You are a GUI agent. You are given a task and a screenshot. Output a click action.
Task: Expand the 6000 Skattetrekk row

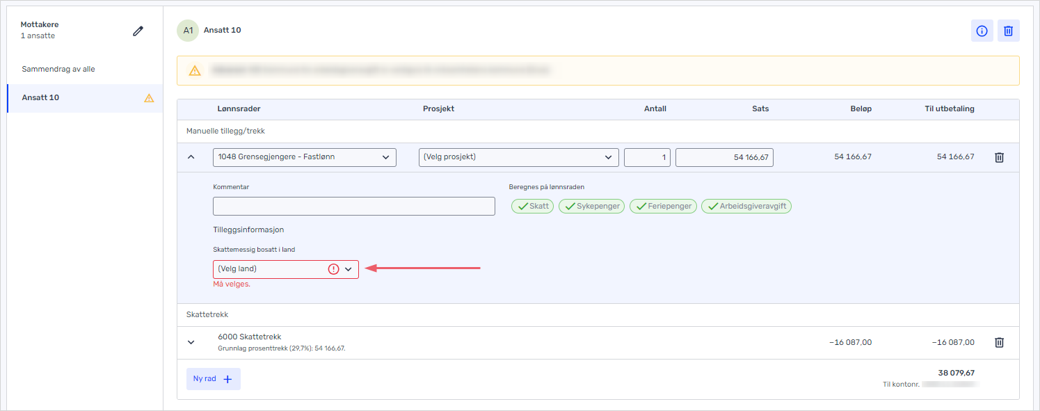pyautogui.click(x=191, y=342)
